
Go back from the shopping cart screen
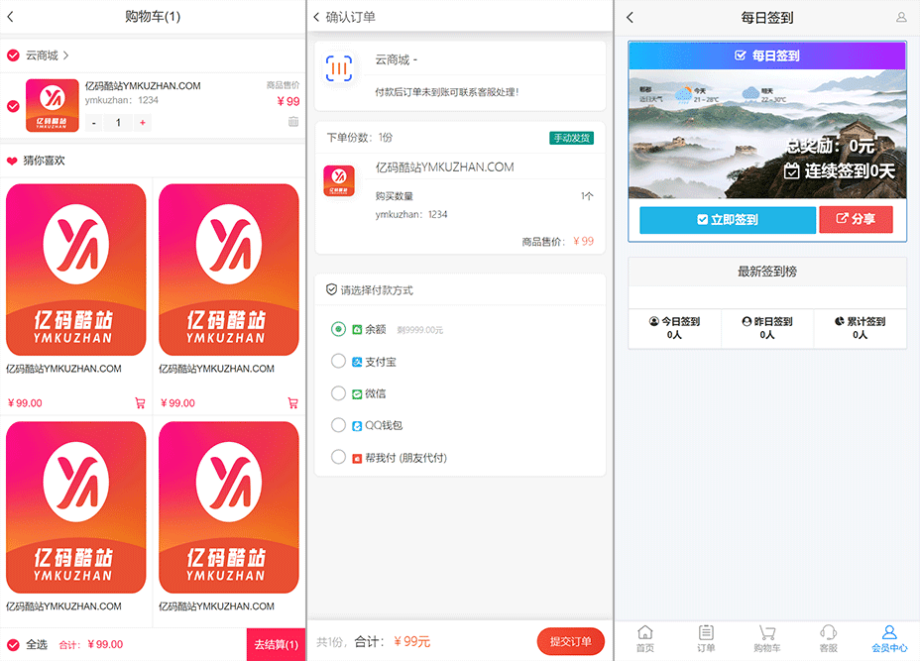click(x=10, y=17)
